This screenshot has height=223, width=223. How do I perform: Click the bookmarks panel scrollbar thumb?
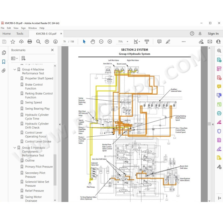click(x=55, y=170)
